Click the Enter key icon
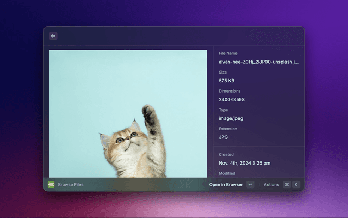 tap(250, 184)
